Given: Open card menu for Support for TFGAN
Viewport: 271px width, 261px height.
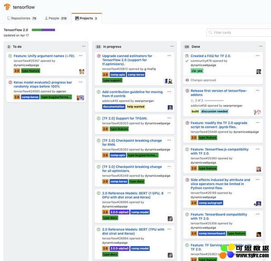Looking at the screenshot, I should (169, 118).
